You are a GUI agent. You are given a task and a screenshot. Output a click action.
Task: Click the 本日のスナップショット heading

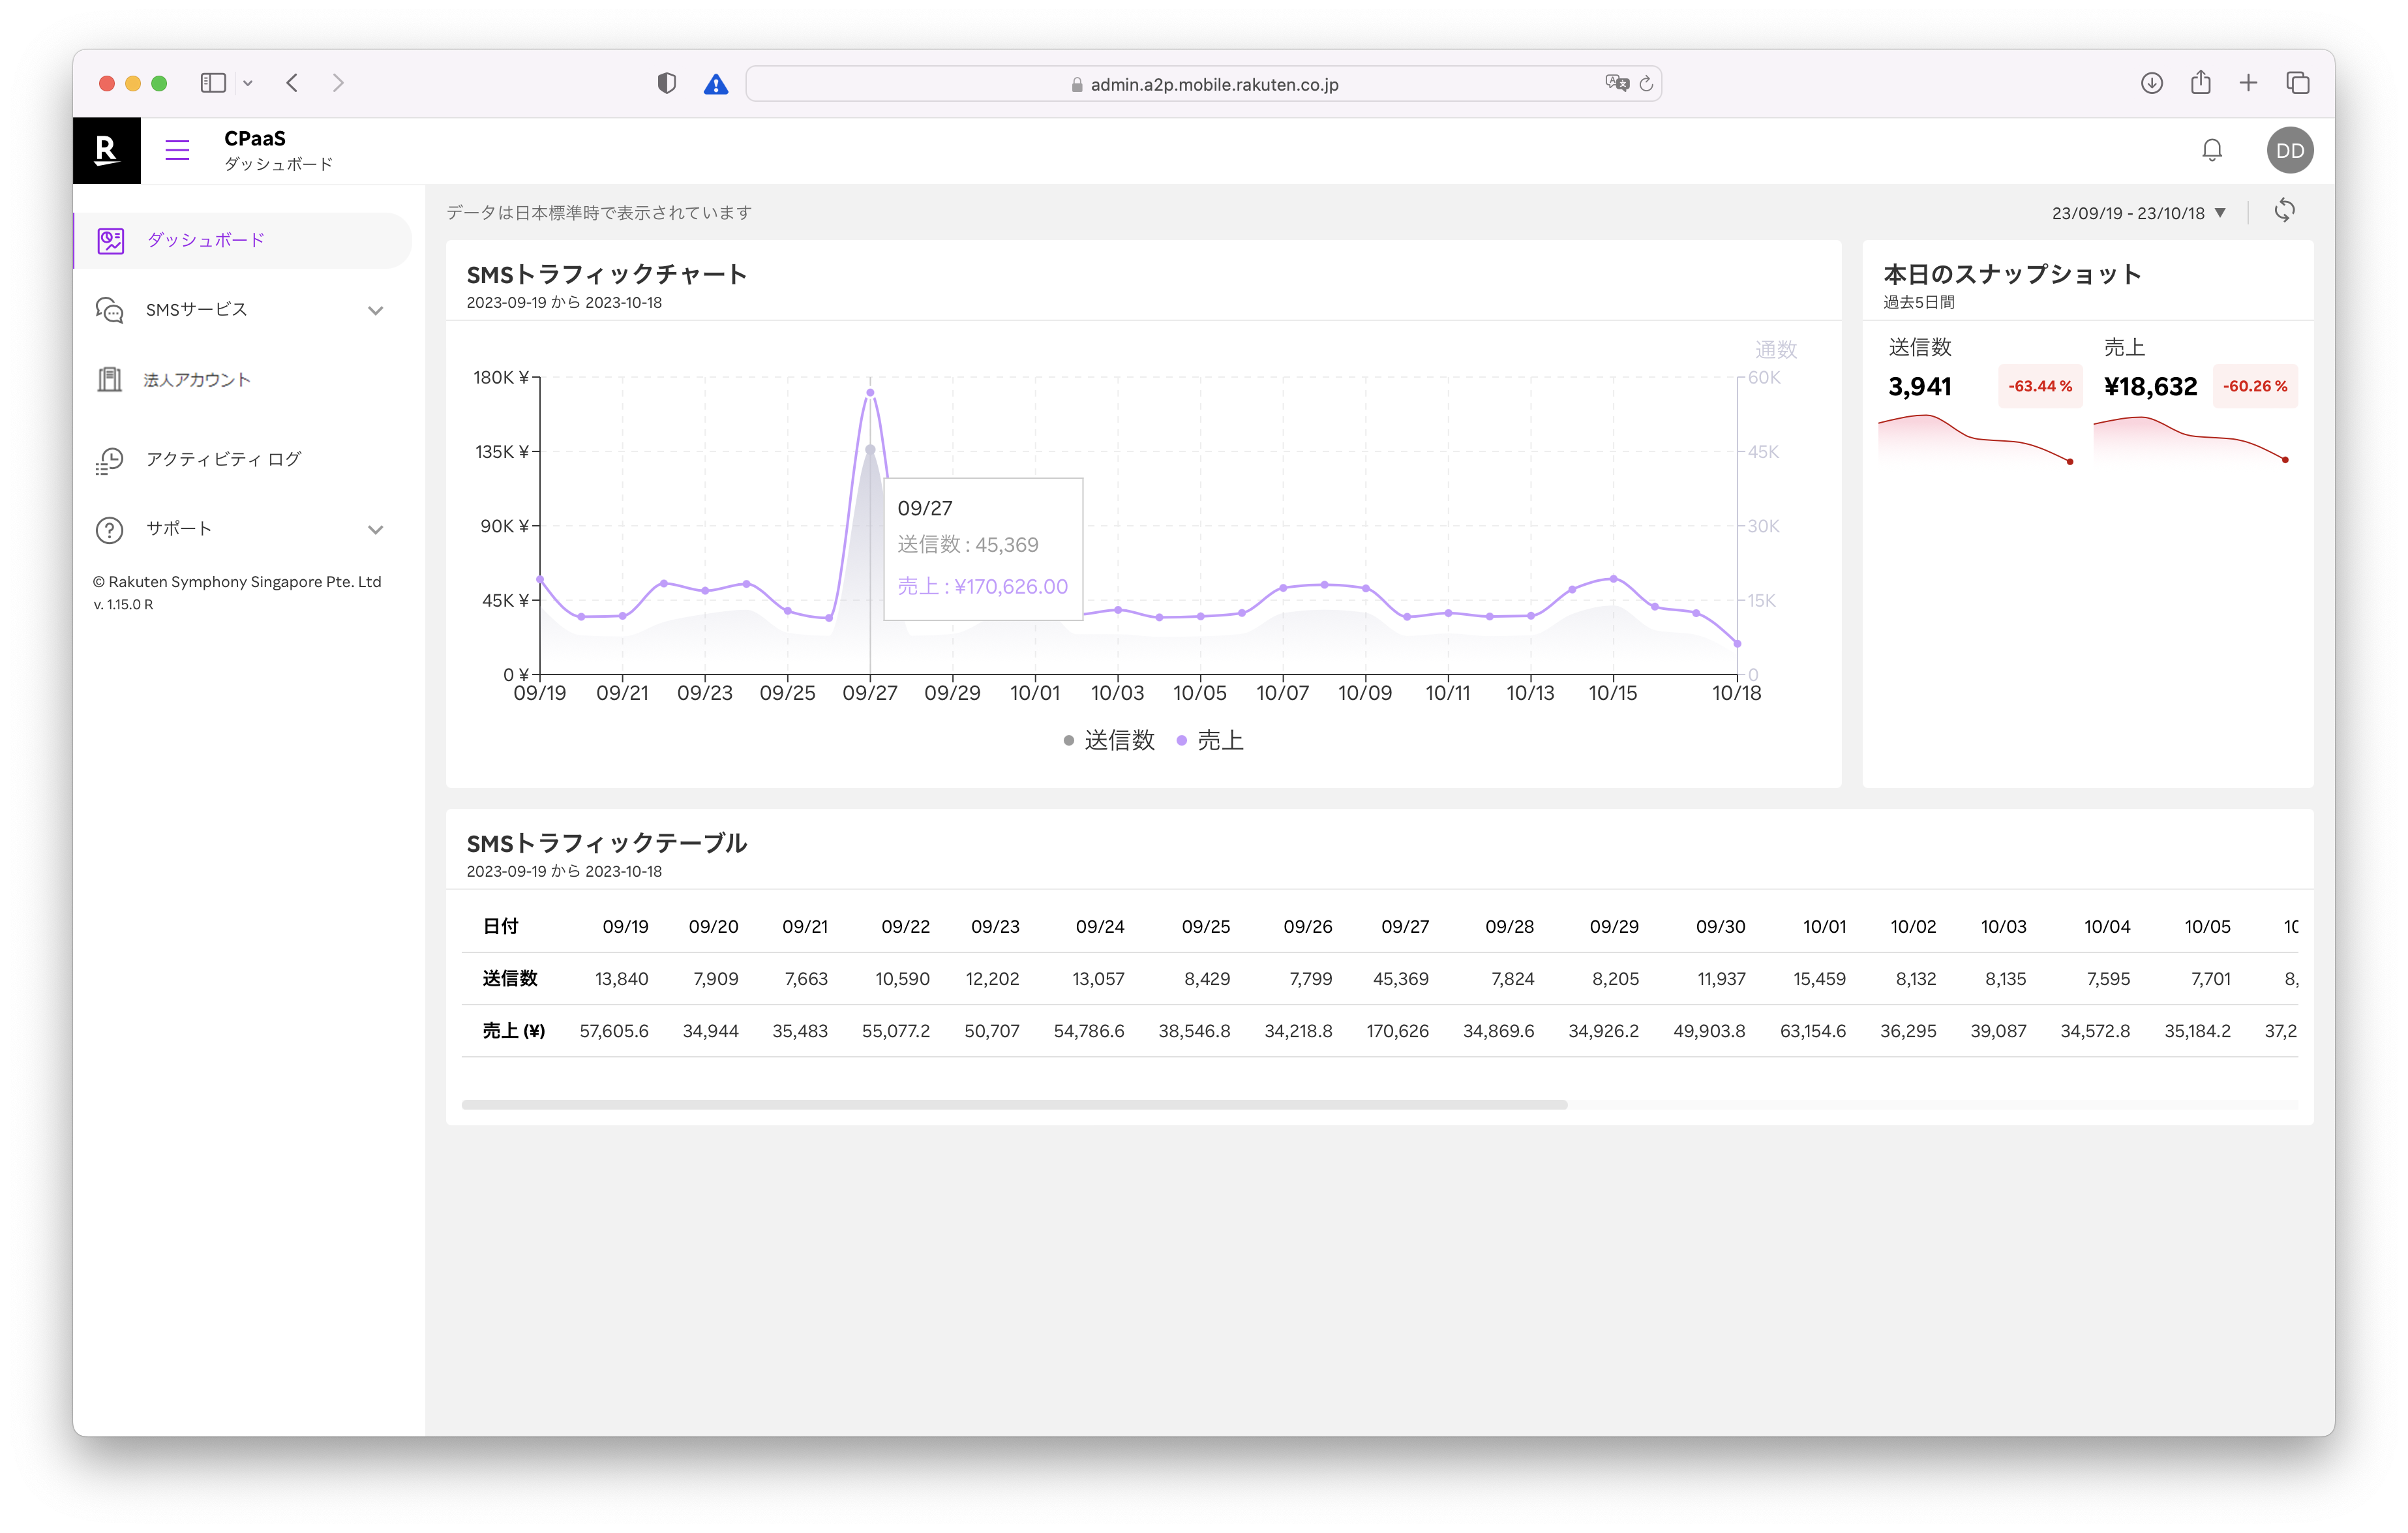click(2012, 274)
